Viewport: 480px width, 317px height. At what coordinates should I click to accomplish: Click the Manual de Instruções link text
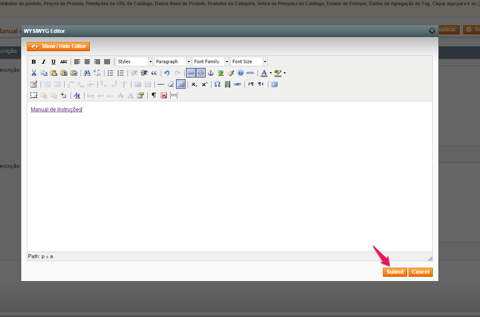pos(56,110)
